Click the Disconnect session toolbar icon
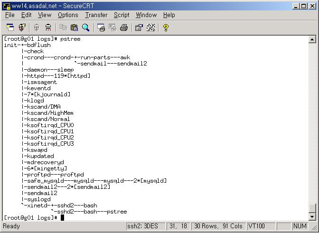 click(48, 28)
